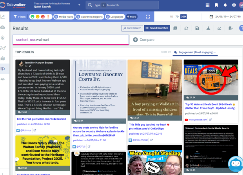Viewport: 243px width, 175px height.
Task: Open the Grocery costs are too high link
Action: tap(99, 131)
